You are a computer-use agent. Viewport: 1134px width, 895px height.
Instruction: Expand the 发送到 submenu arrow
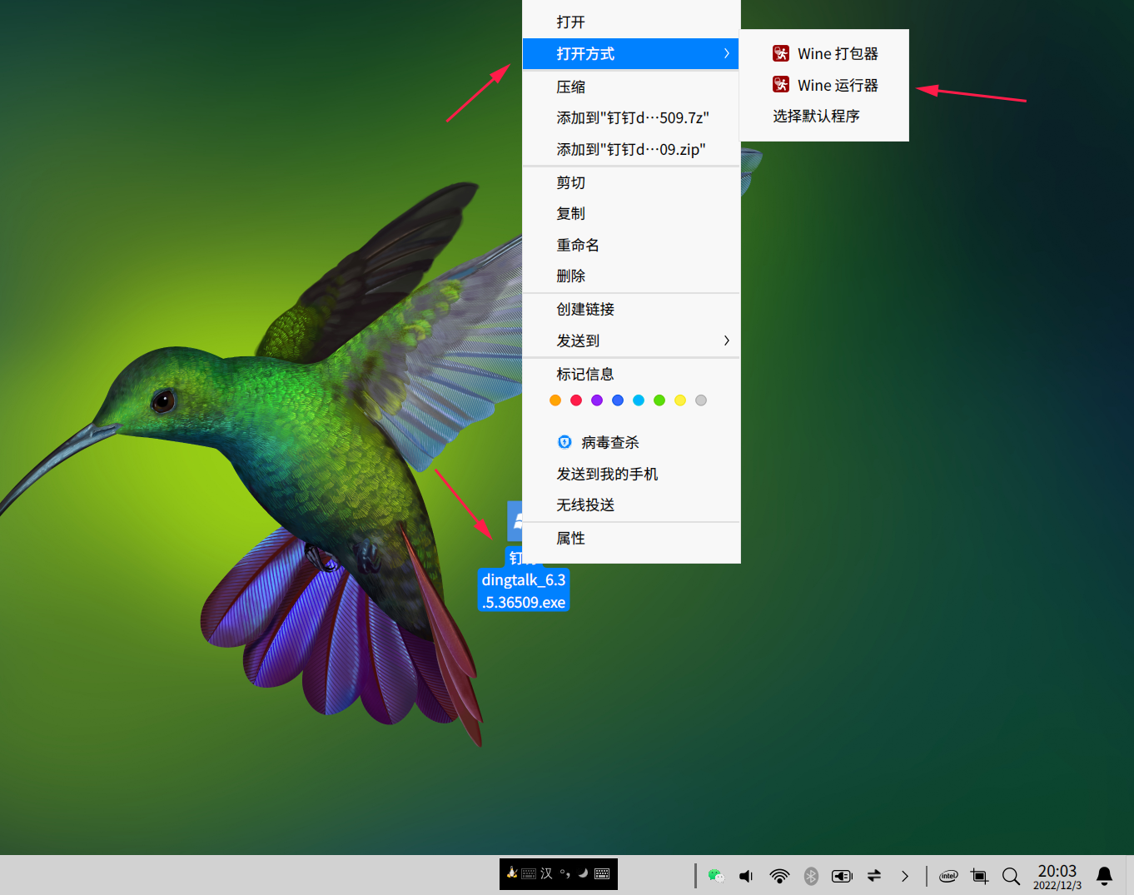[x=726, y=341]
